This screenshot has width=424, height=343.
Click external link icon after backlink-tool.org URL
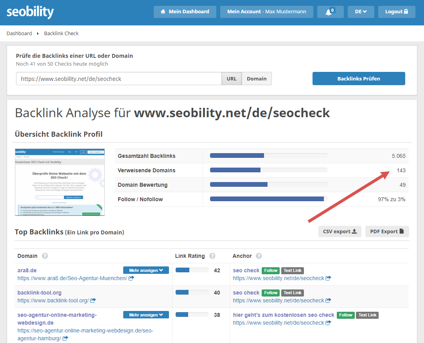click(x=93, y=300)
